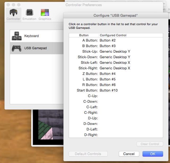Select the L Button row
This screenshot has height=163, width=170.
[x=116, y=79]
